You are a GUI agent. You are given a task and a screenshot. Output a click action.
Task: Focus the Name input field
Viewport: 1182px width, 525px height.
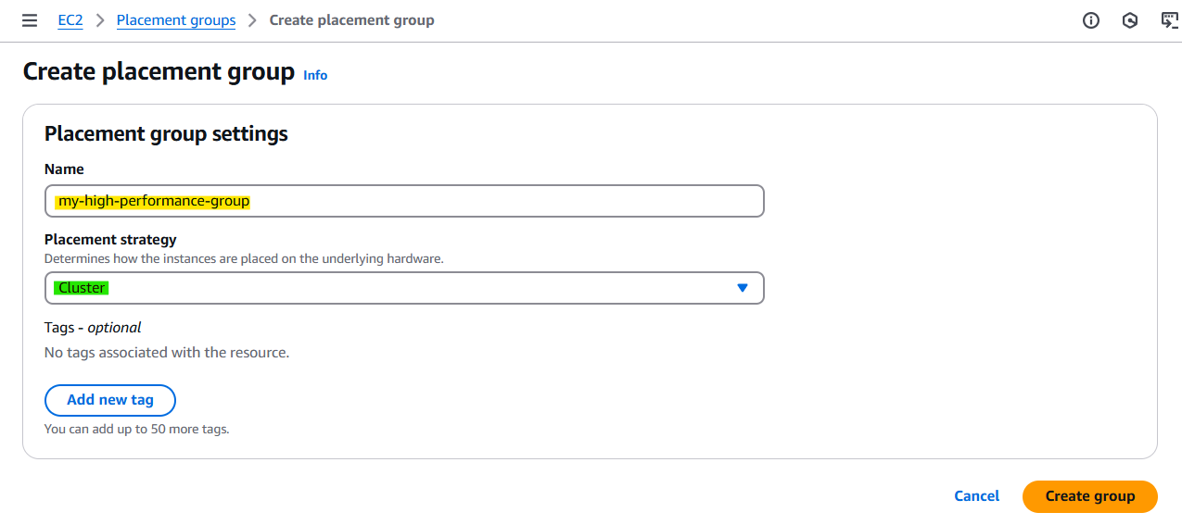coord(404,201)
